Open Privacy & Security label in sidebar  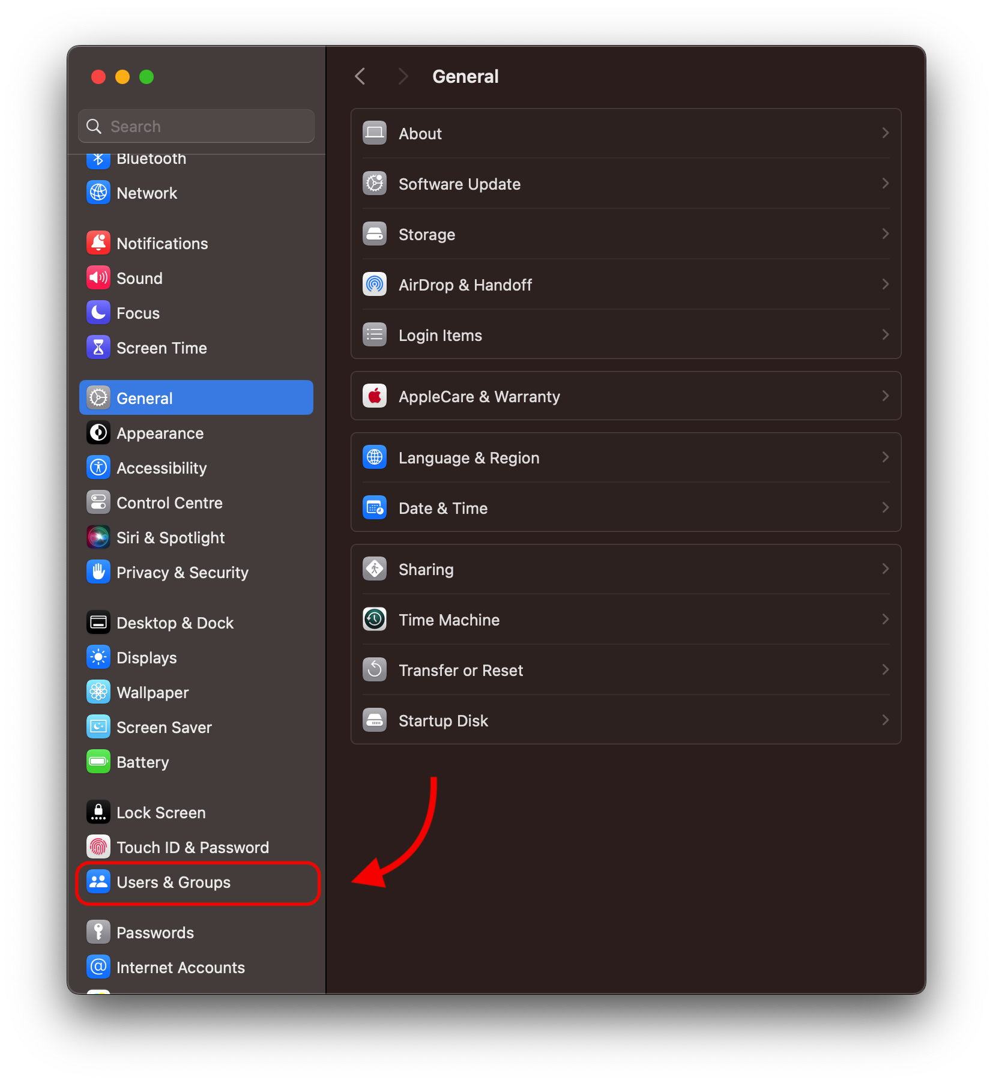coord(183,573)
